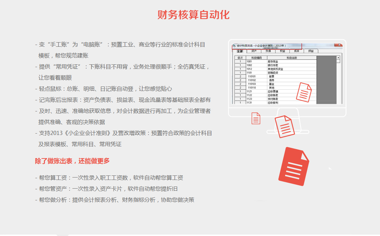Click the small outlined document icon below monitor
380x236 pixels.
point(256,118)
